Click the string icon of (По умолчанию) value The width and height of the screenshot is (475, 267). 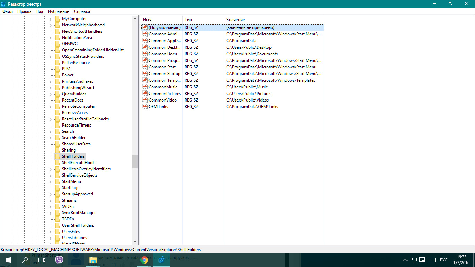[x=145, y=27]
